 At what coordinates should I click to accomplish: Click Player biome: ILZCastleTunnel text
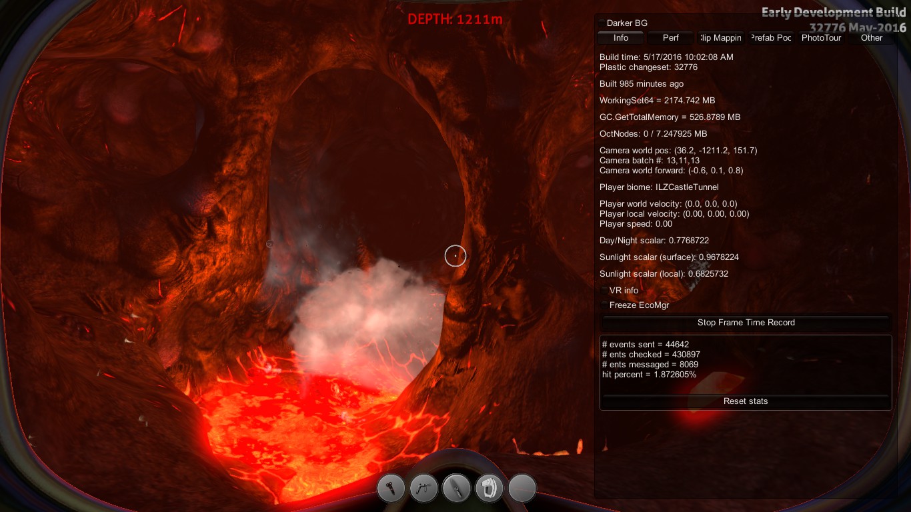tap(659, 187)
